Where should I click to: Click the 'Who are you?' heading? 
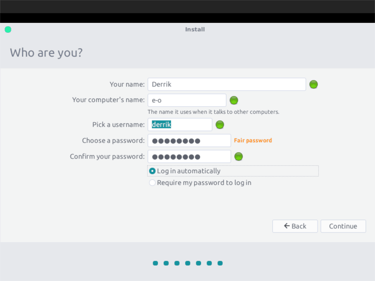coord(46,52)
